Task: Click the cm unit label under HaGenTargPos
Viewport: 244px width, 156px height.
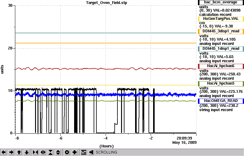Action: tap(202, 23)
